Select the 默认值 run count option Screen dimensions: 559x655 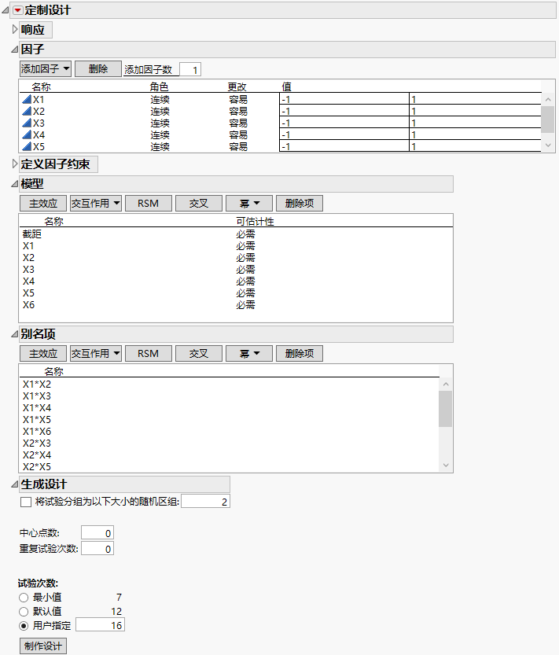[24, 612]
